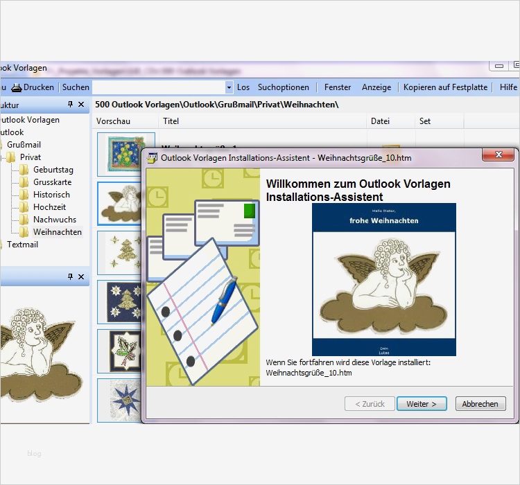Open the Hilfe menu
The width and height of the screenshot is (520, 485).
508,87
